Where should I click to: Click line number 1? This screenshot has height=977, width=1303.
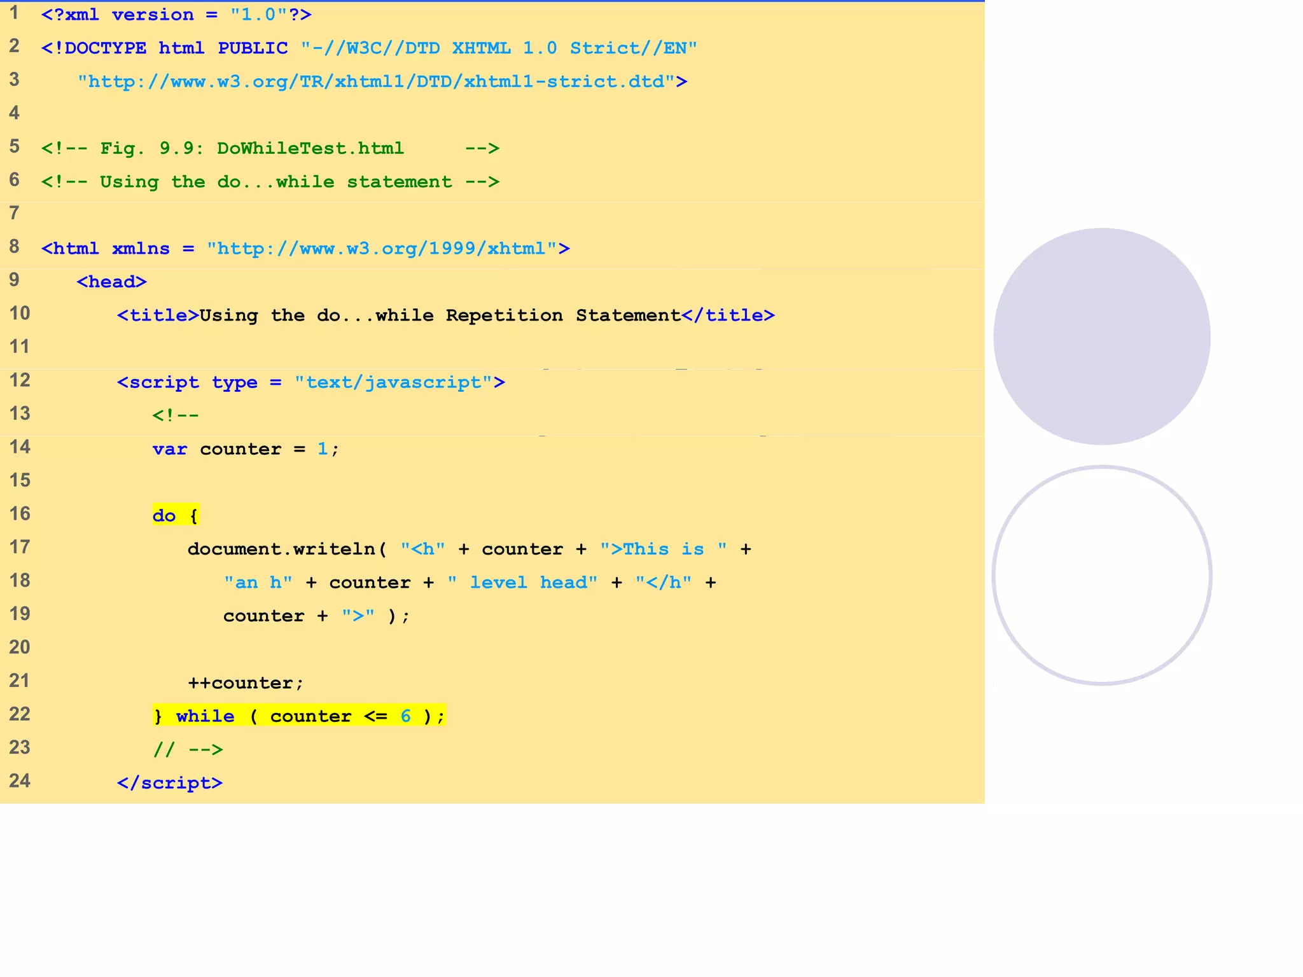(15, 13)
